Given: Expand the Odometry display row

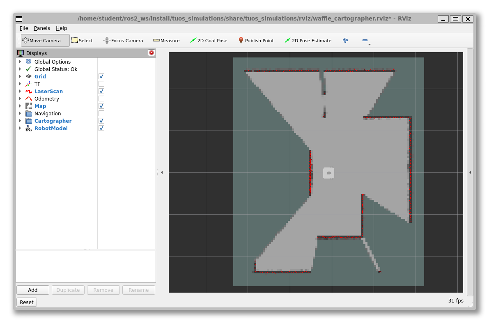Looking at the screenshot, I should click(x=20, y=99).
